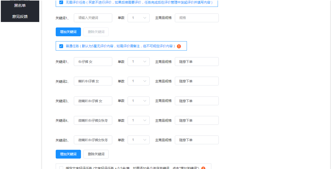The height and width of the screenshot is (169, 331).
Task: Click 主商品规格 field in the 关键词3 row
Action: click(197, 101)
